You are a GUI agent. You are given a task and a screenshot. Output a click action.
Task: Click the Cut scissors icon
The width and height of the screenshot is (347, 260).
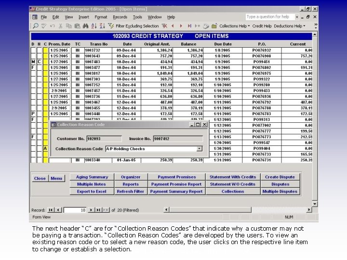coord(60,26)
